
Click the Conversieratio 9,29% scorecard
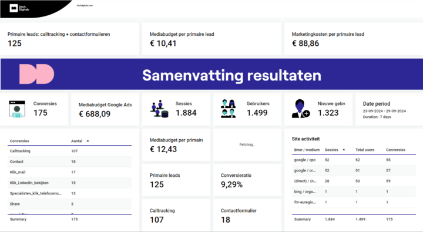(247, 180)
